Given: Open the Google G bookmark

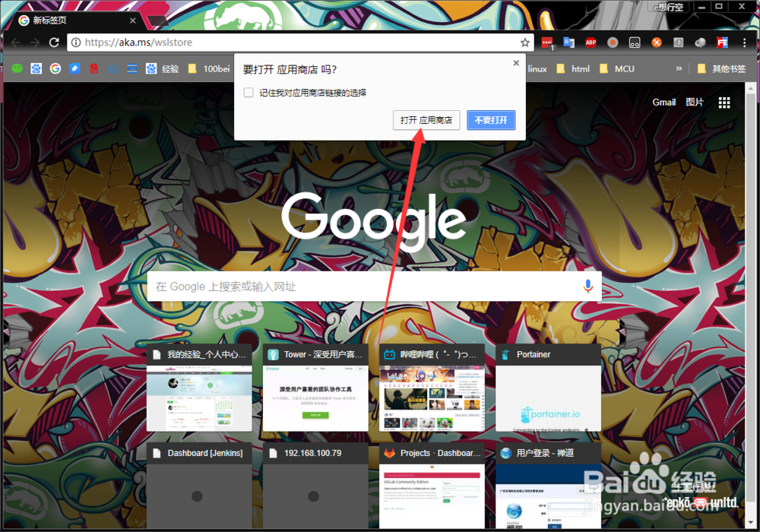Looking at the screenshot, I should (x=55, y=69).
